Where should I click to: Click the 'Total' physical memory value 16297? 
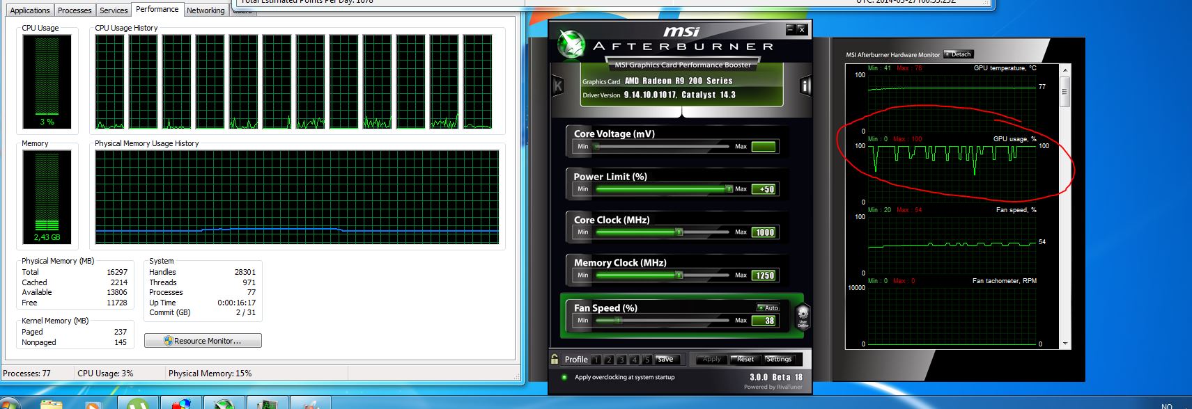coord(117,272)
